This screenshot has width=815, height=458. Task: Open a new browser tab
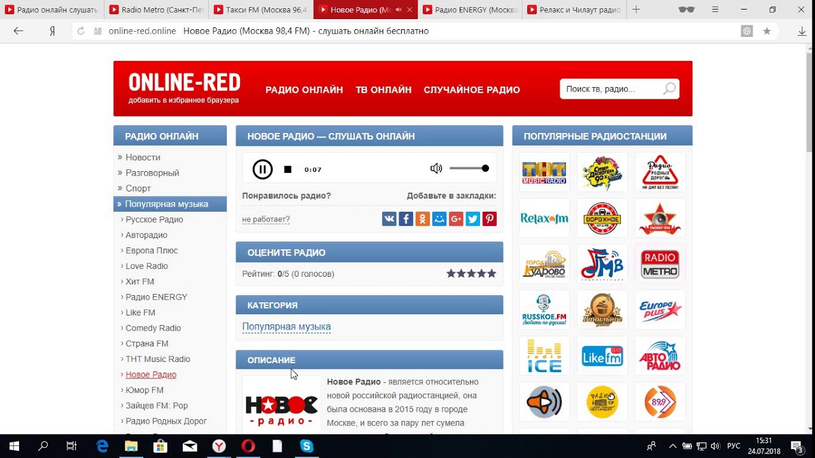[636, 10]
